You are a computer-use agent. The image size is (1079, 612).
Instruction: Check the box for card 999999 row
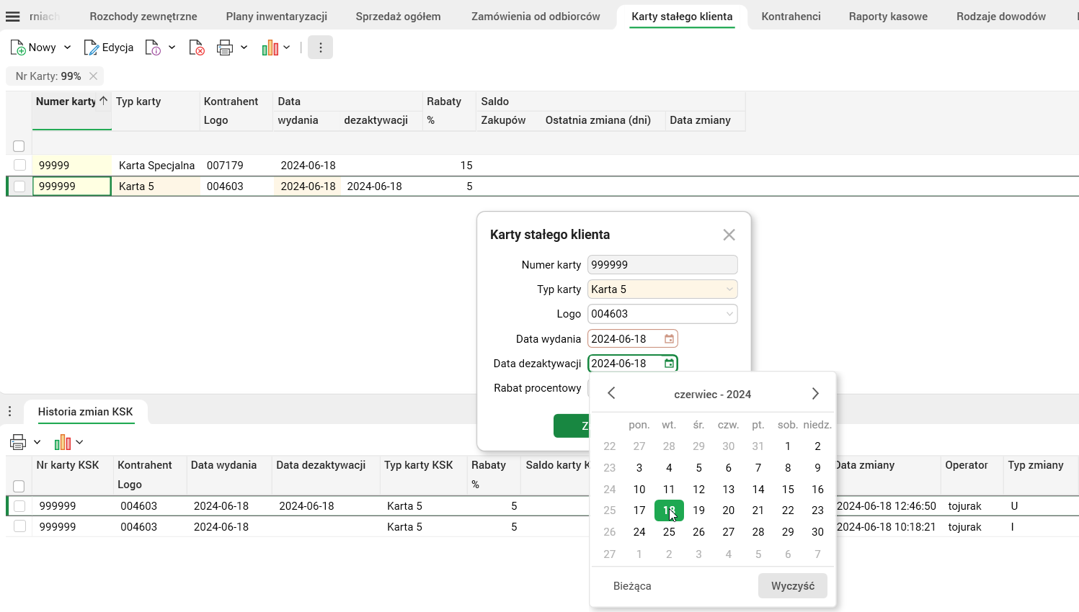coord(19,186)
